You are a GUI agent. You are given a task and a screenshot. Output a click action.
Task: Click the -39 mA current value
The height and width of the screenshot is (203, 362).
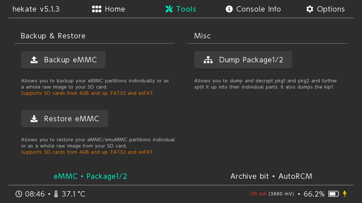pos(258,194)
